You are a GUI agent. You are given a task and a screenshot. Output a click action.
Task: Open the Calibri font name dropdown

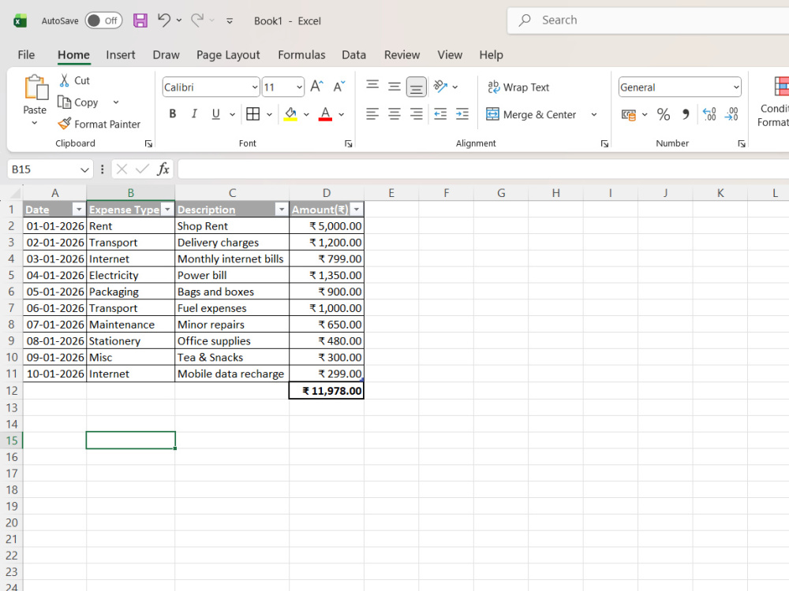[x=255, y=87]
